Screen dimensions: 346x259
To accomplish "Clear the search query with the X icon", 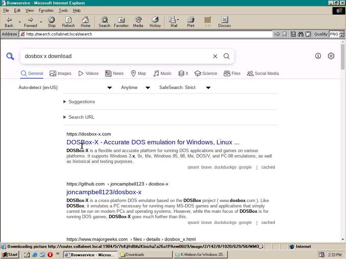I will (215, 56).
